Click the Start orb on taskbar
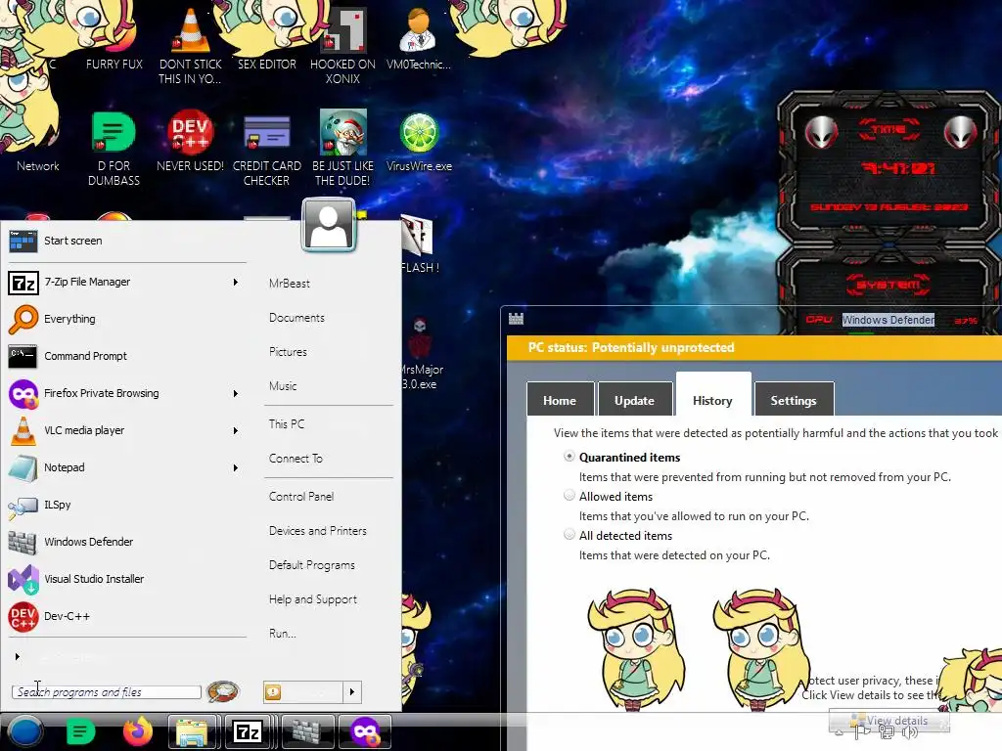1002x751 pixels. pyautogui.click(x=25, y=731)
